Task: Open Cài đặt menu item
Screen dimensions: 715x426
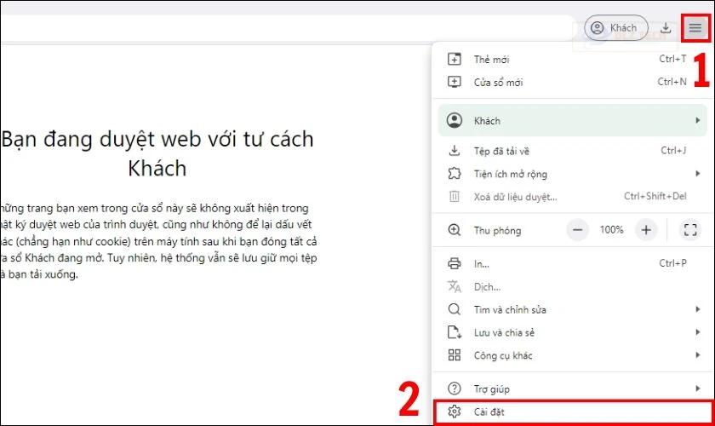Action: pos(573,412)
